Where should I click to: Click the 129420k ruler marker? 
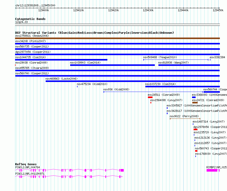tap(113, 10)
